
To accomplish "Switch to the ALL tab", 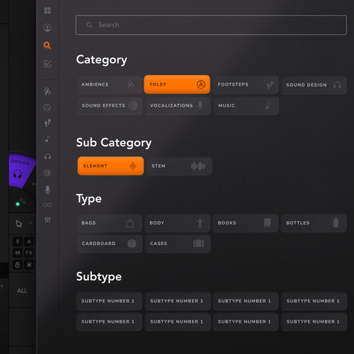I will coord(22,291).
